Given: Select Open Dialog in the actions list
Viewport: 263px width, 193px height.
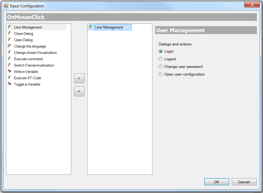Looking at the screenshot, I should point(23,40).
